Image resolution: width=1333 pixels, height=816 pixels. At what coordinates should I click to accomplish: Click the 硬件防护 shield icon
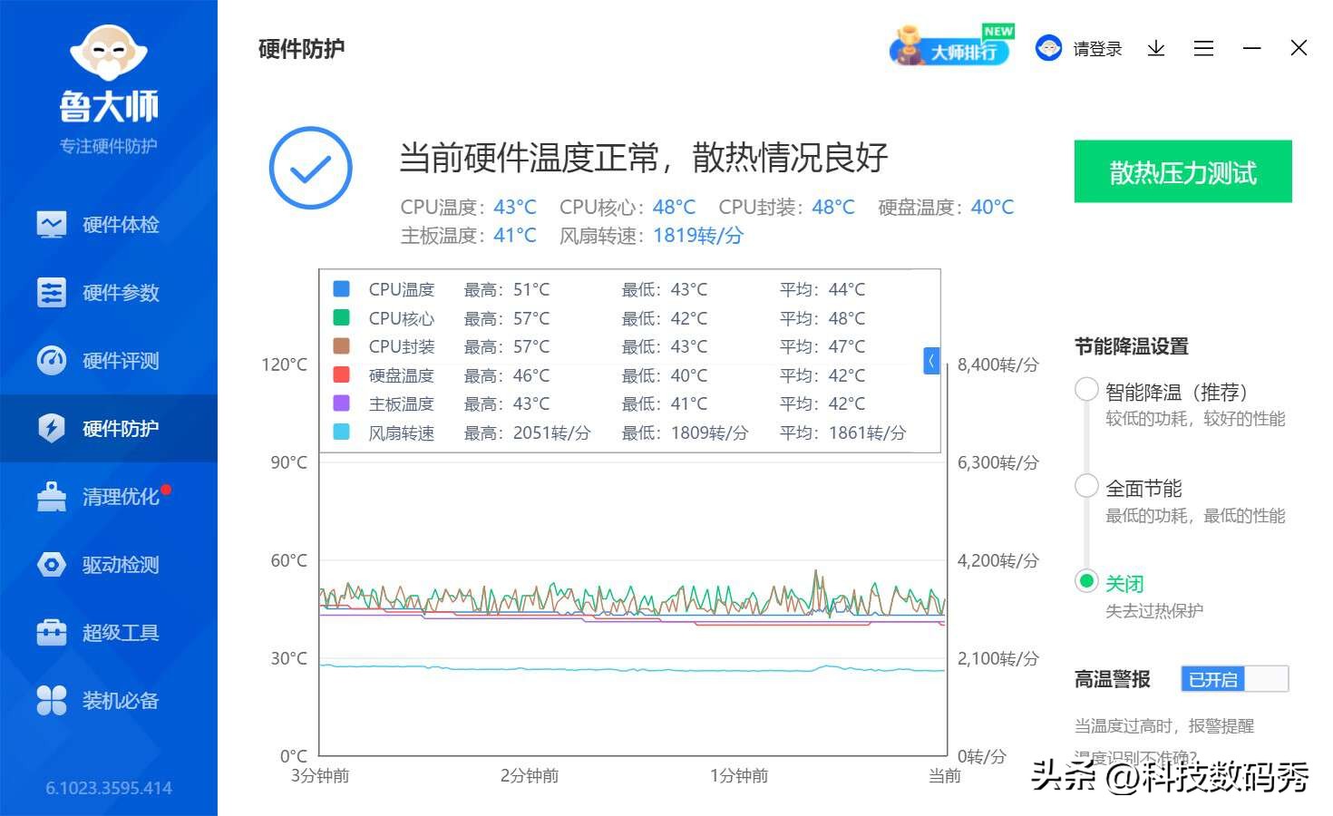point(52,428)
